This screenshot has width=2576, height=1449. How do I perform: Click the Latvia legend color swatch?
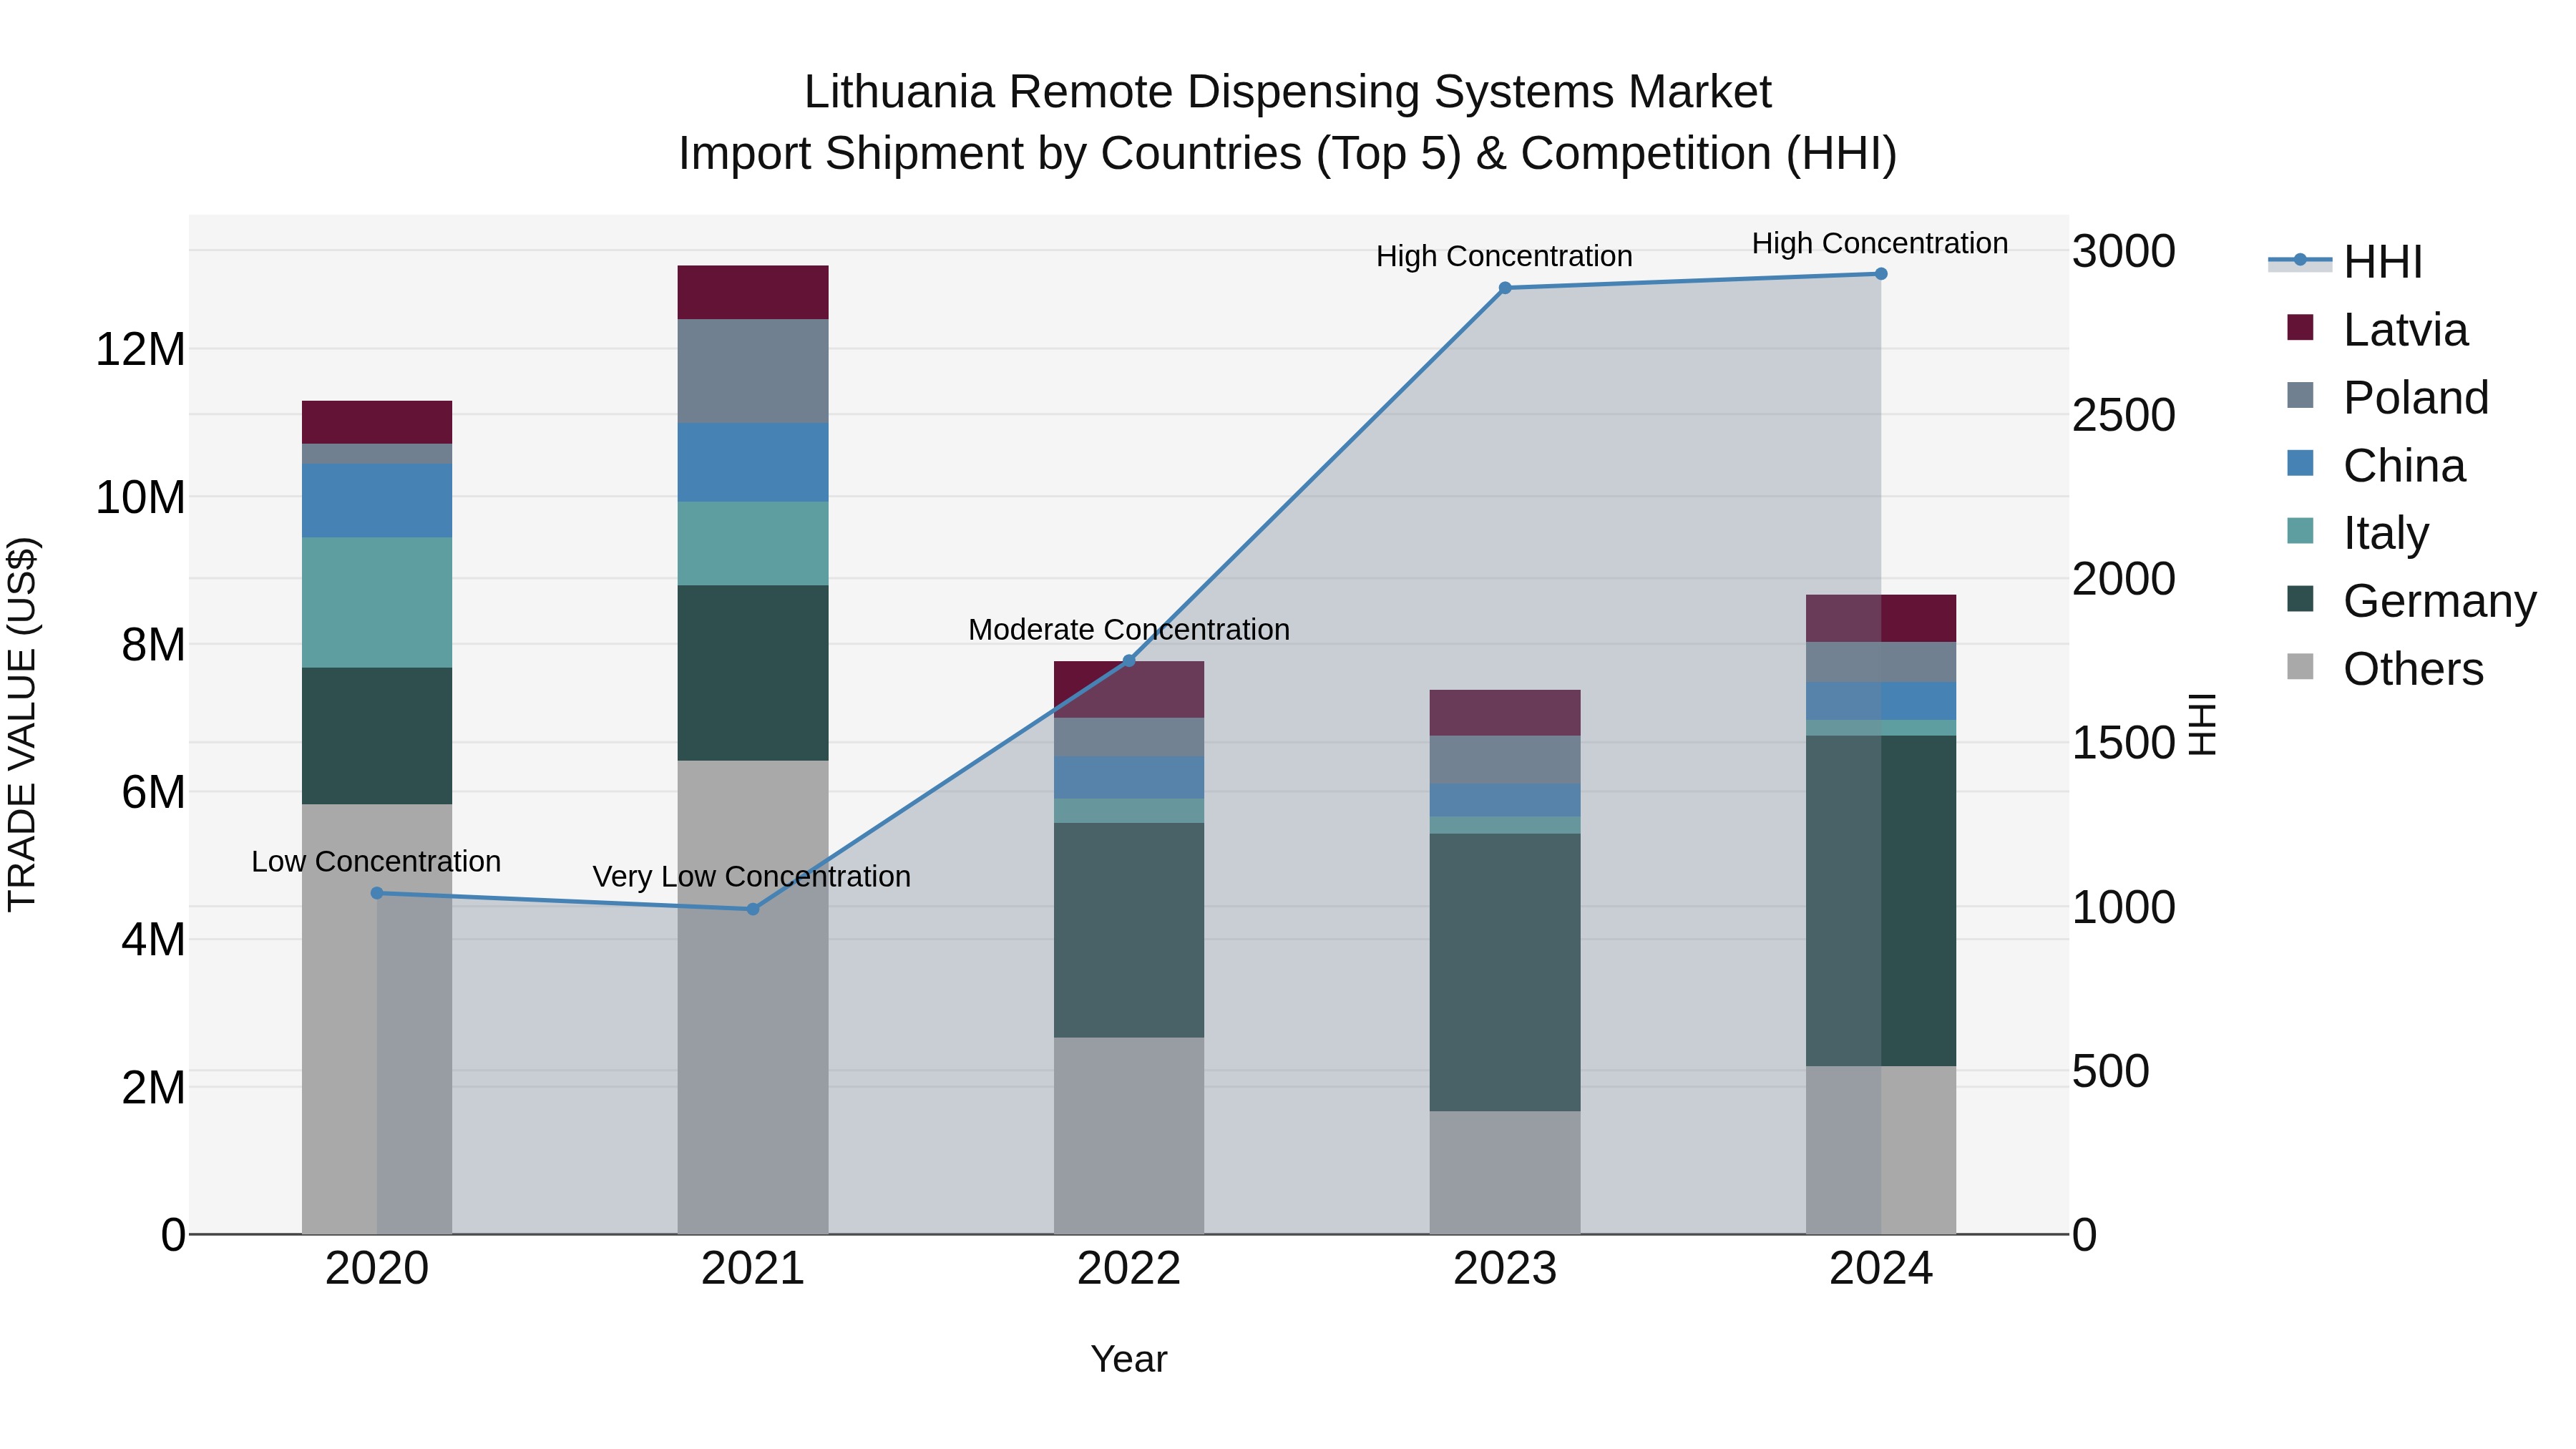click(2300, 328)
